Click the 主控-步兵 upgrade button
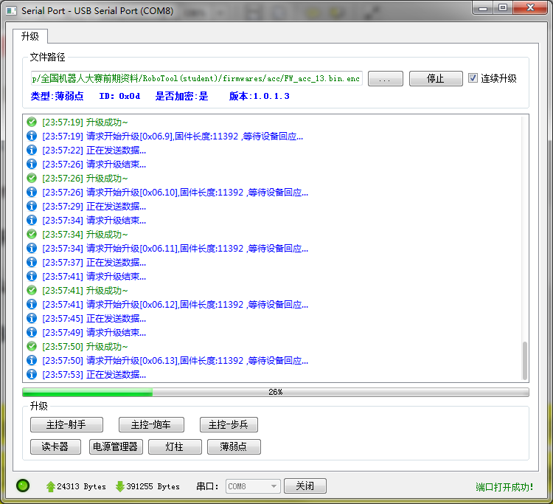Image resolution: width=553 pixels, height=504 pixels. [229, 424]
